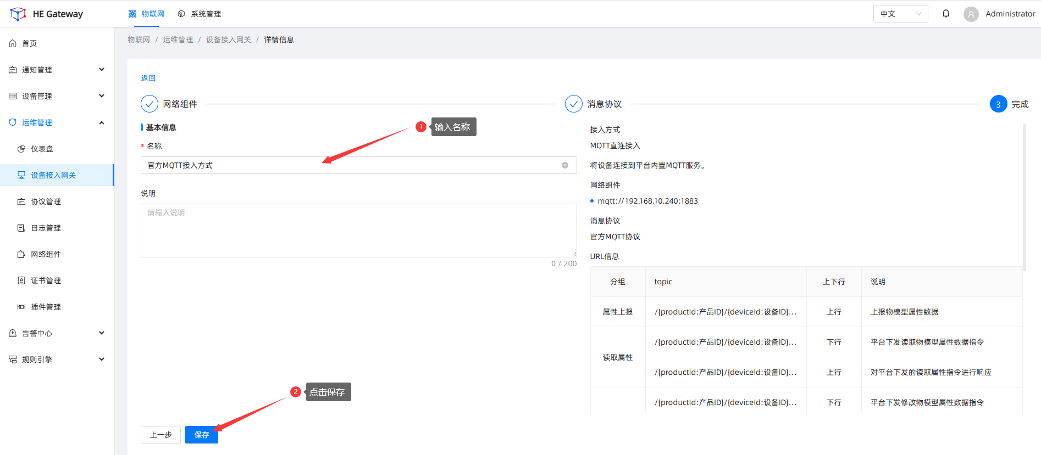Click the 设备接入网关 monitor icon
Viewport: 1041px width, 455px height.
coord(21,175)
